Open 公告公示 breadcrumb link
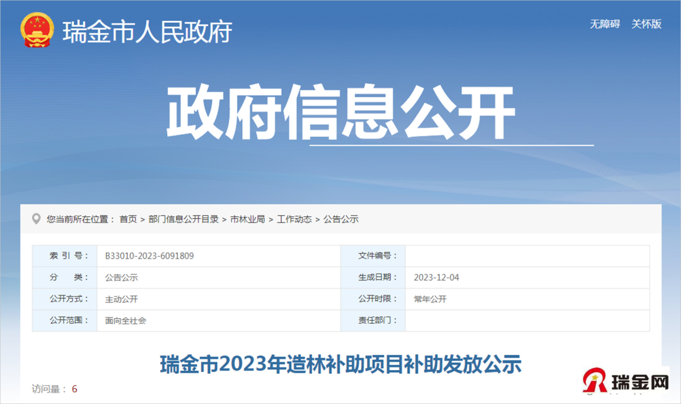The width and height of the screenshot is (681, 404). [341, 219]
